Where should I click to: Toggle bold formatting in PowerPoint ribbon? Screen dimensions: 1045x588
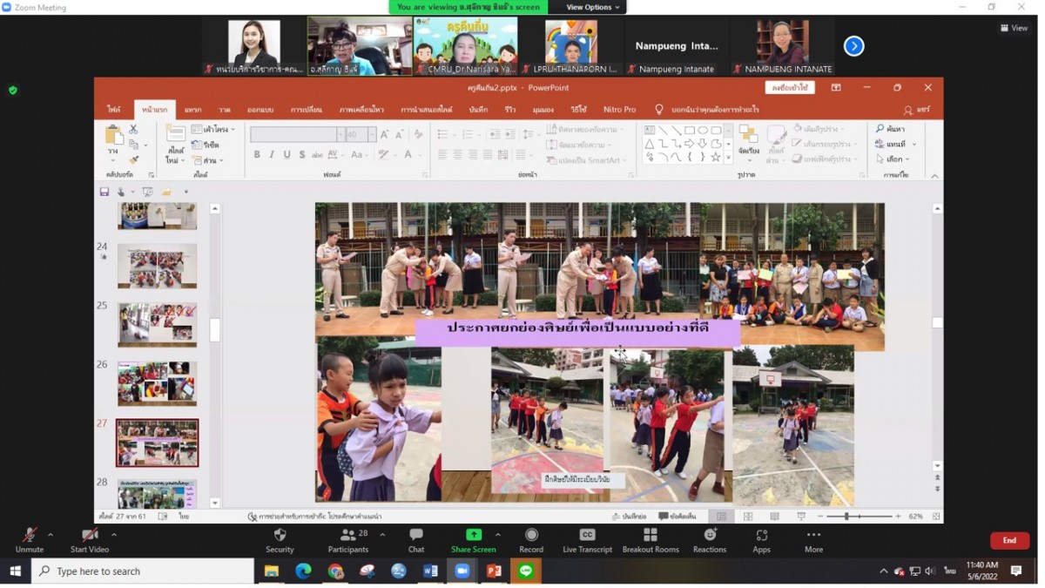click(257, 155)
